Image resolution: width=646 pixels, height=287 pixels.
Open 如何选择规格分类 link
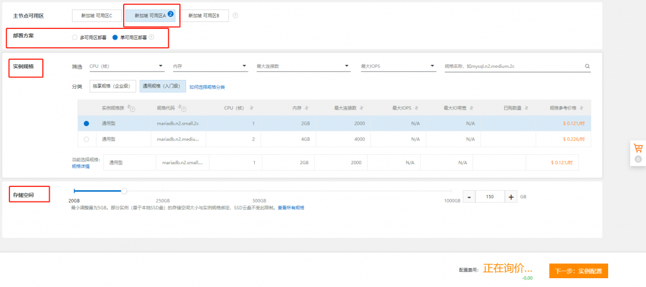pyautogui.click(x=207, y=87)
